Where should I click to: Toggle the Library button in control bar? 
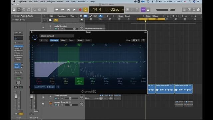point(14,10)
